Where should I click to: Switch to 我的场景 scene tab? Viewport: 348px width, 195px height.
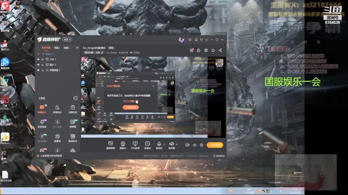pyautogui.click(x=46, y=48)
